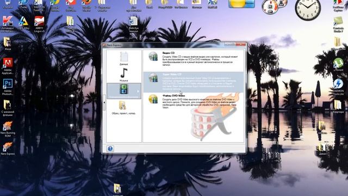
Task: Launch uTorrent from the desktop
Action: click(x=338, y=64)
